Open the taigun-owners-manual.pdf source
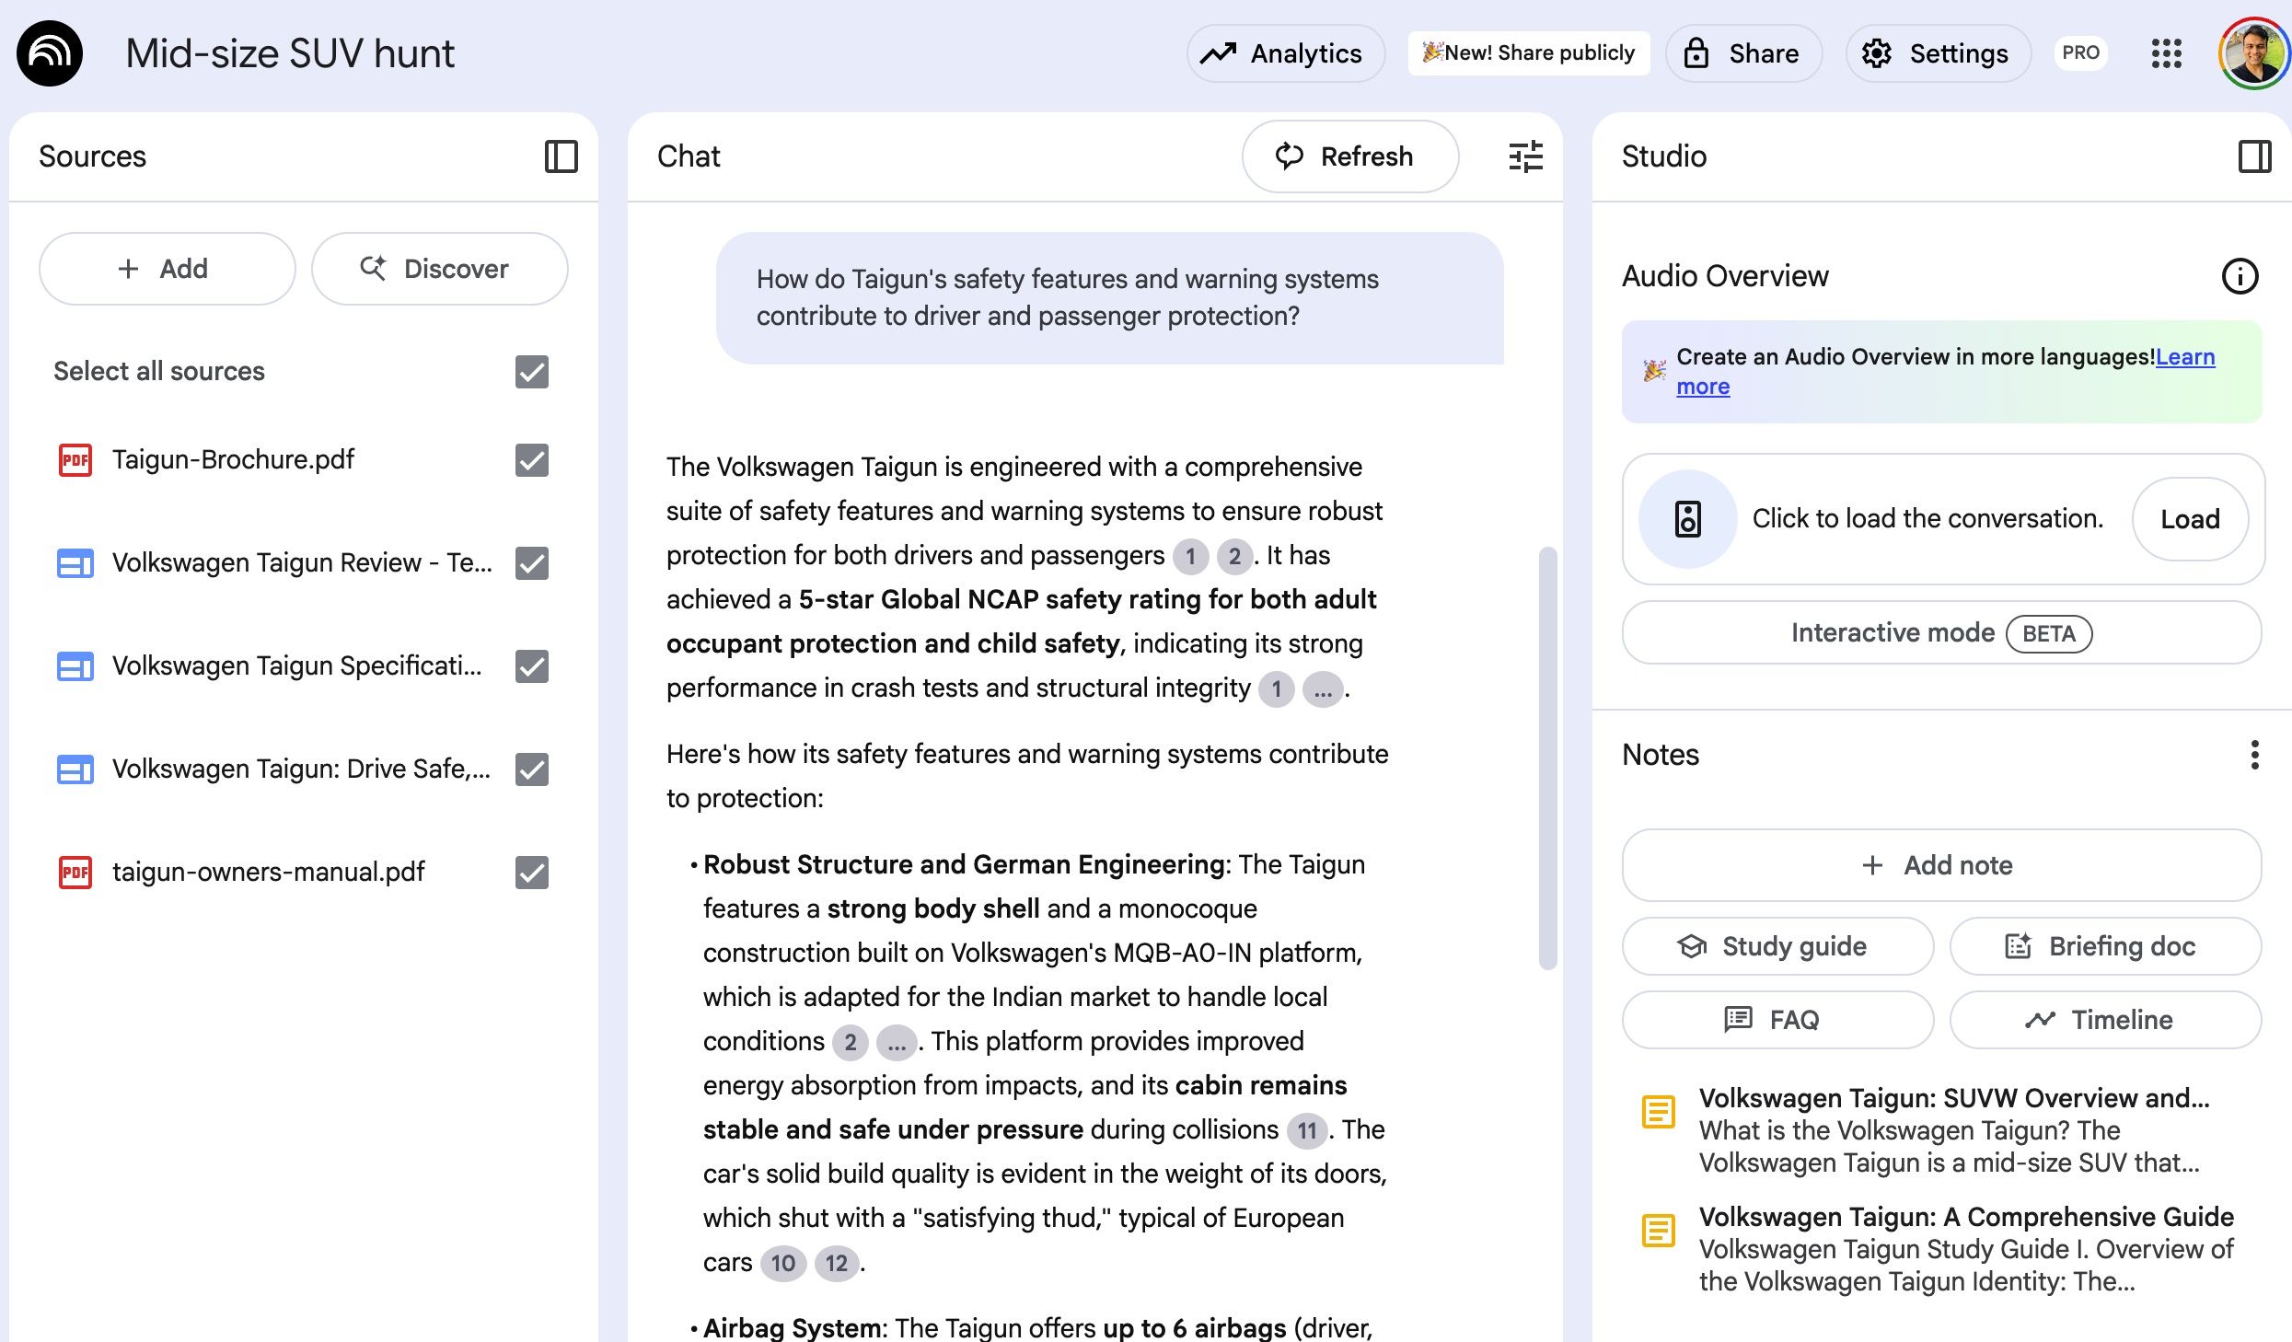The width and height of the screenshot is (2292, 1342). point(268,872)
